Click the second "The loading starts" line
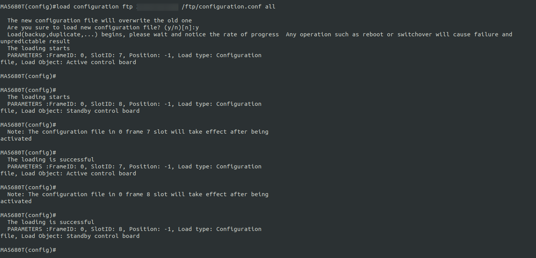The width and height of the screenshot is (536, 258). [x=39, y=97]
